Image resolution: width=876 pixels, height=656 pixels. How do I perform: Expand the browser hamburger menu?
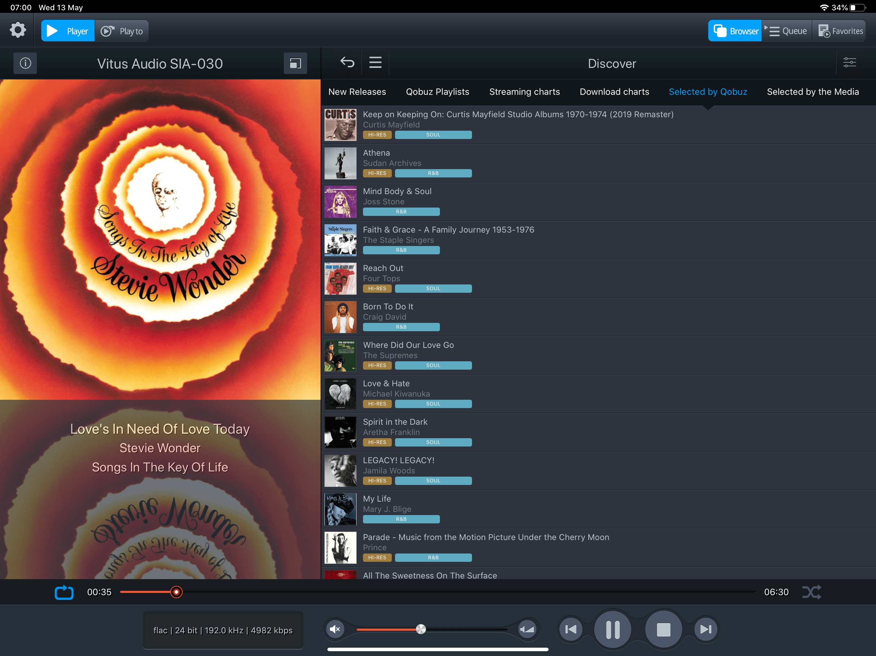point(375,62)
